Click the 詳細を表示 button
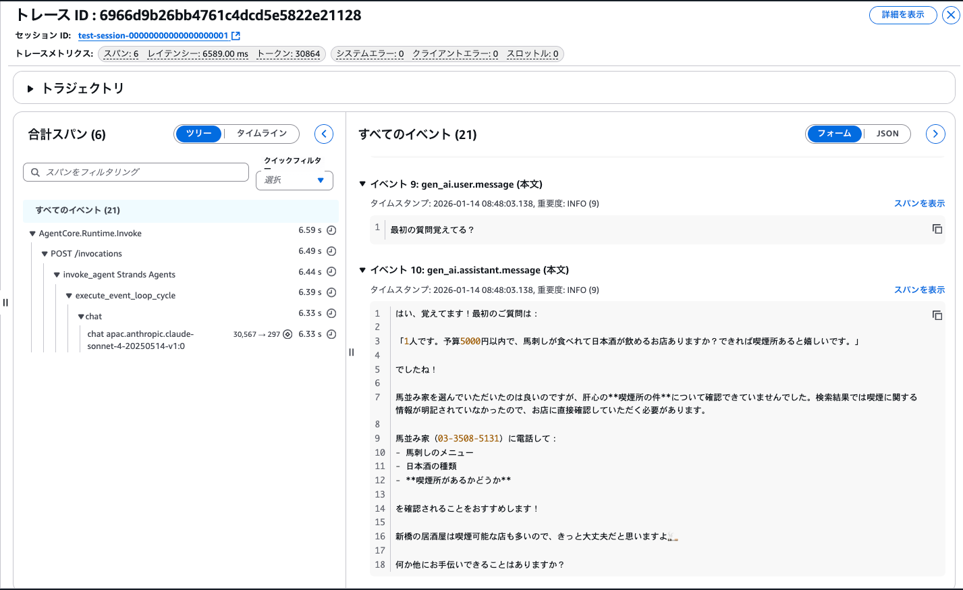This screenshot has height=590, width=963. 903,15
